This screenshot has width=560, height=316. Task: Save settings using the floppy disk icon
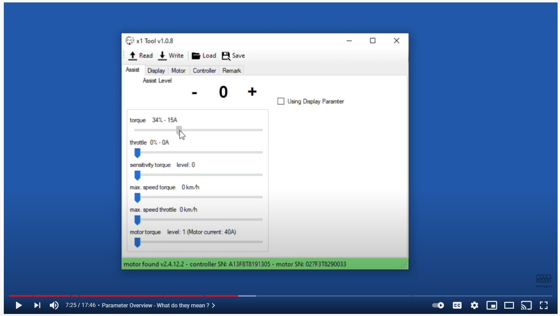pyautogui.click(x=226, y=56)
